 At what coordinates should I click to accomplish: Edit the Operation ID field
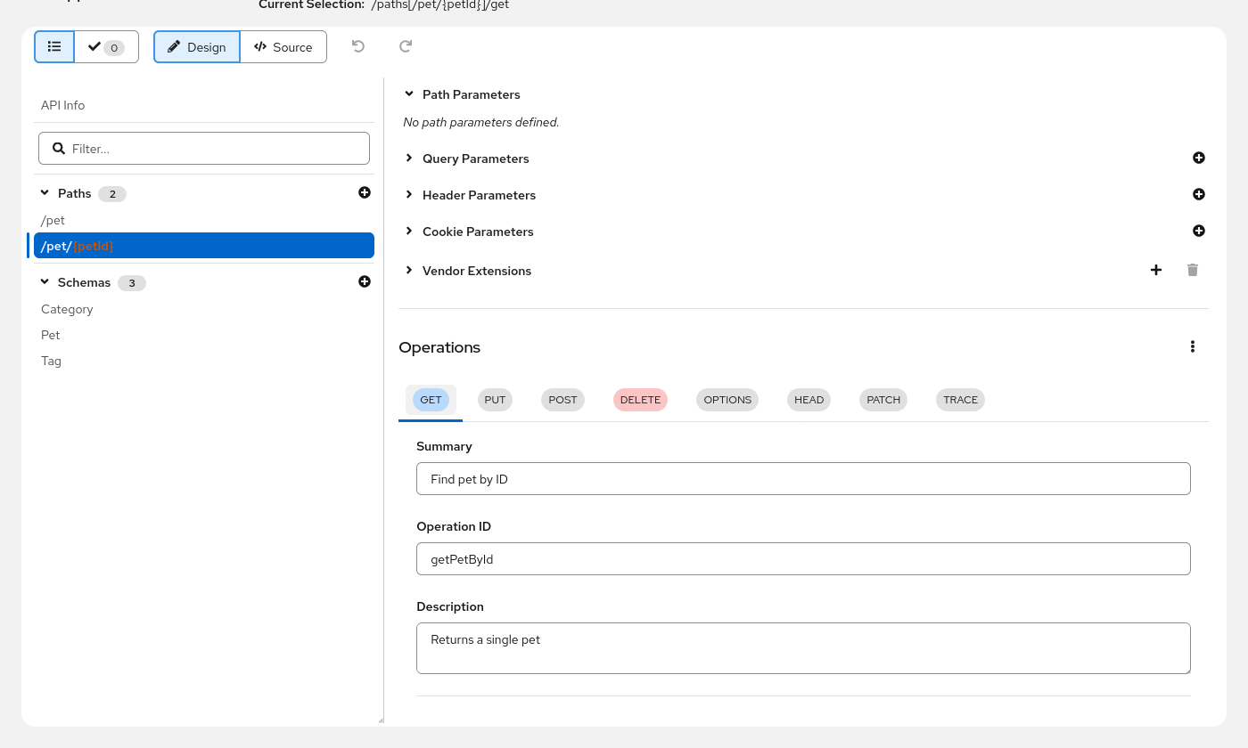(x=803, y=558)
